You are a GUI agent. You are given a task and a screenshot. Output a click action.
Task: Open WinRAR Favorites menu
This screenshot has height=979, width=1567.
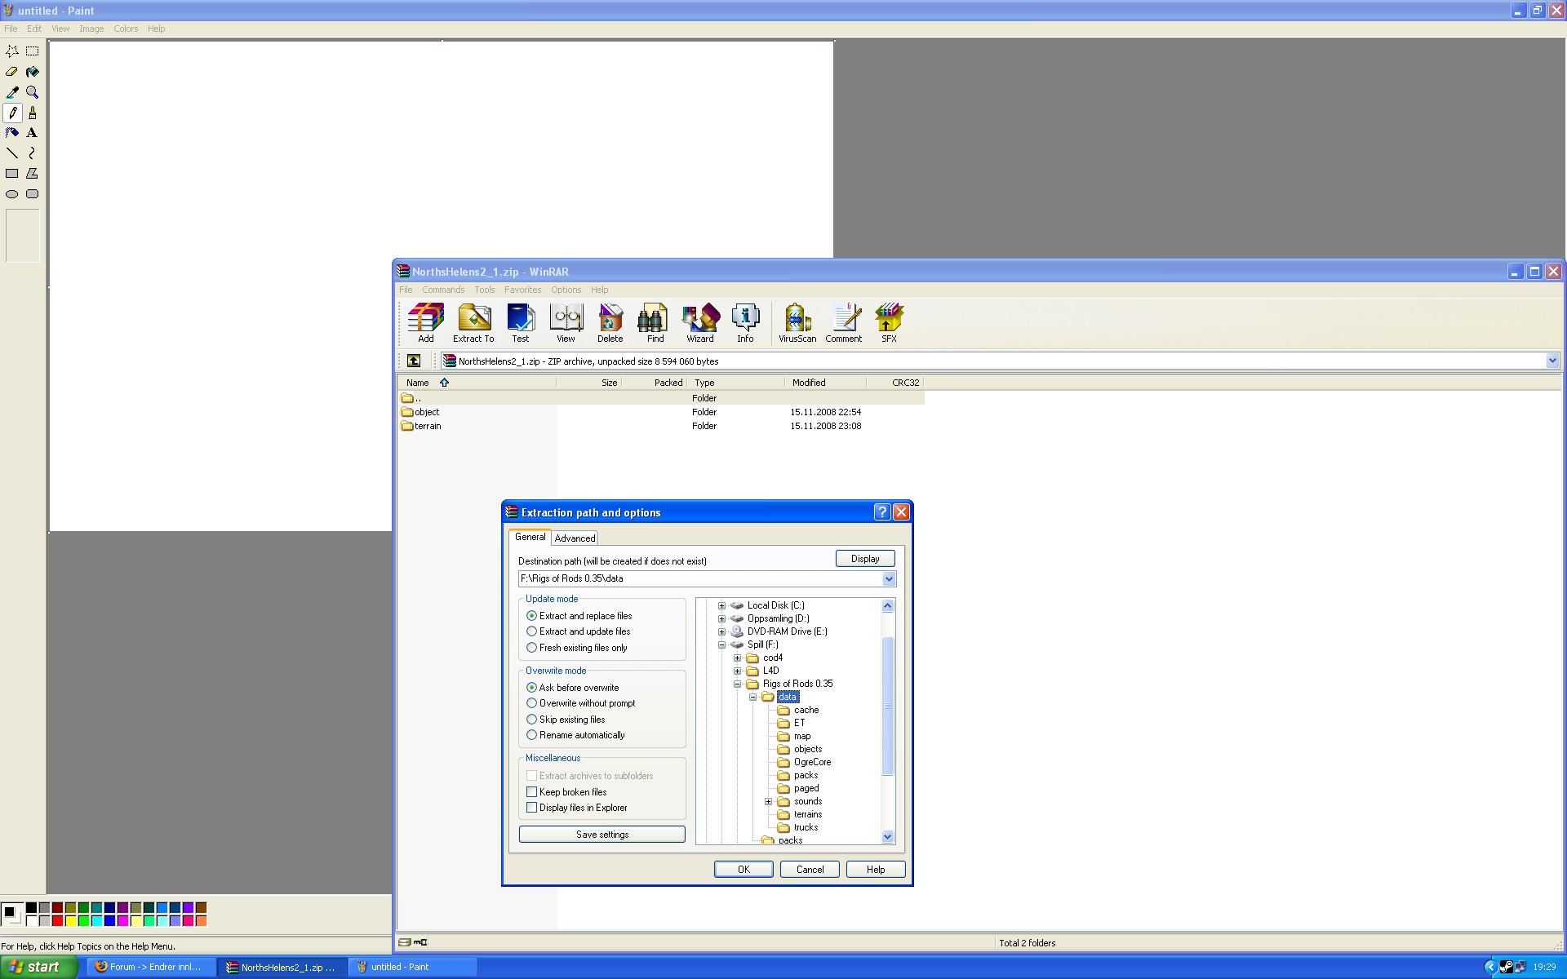click(522, 290)
